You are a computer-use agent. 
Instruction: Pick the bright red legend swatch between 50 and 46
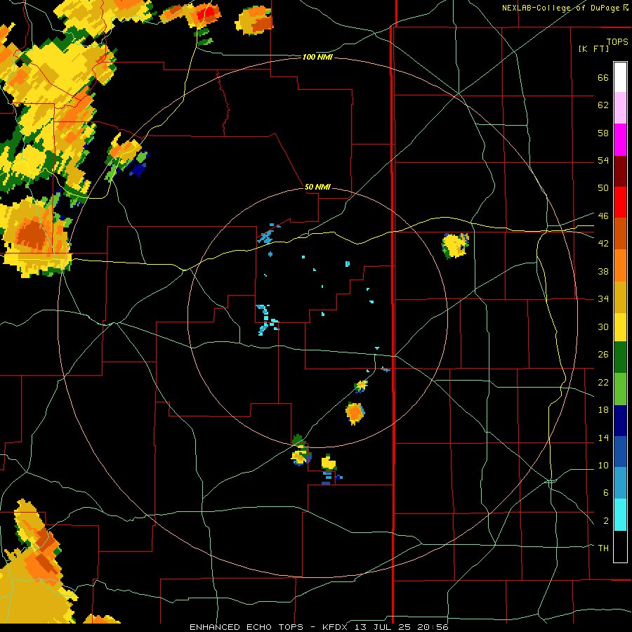620,202
